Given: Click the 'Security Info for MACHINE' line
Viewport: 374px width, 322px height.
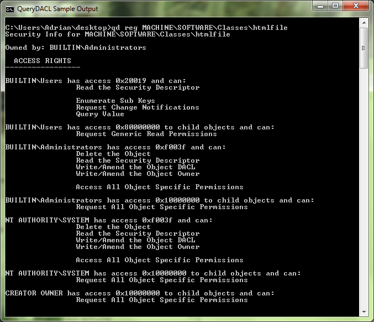Looking at the screenshot, I should (118, 34).
